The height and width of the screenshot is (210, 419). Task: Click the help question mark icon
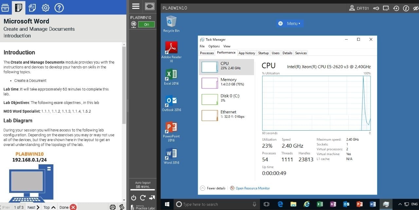coord(59,8)
